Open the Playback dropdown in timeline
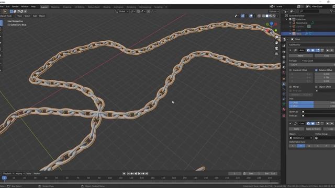The image size is (335, 188). point(8,173)
